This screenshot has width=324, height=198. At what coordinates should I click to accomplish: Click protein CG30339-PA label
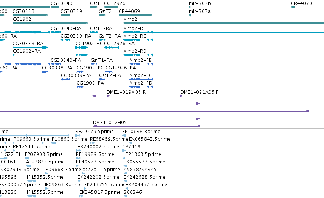pos(76,75)
